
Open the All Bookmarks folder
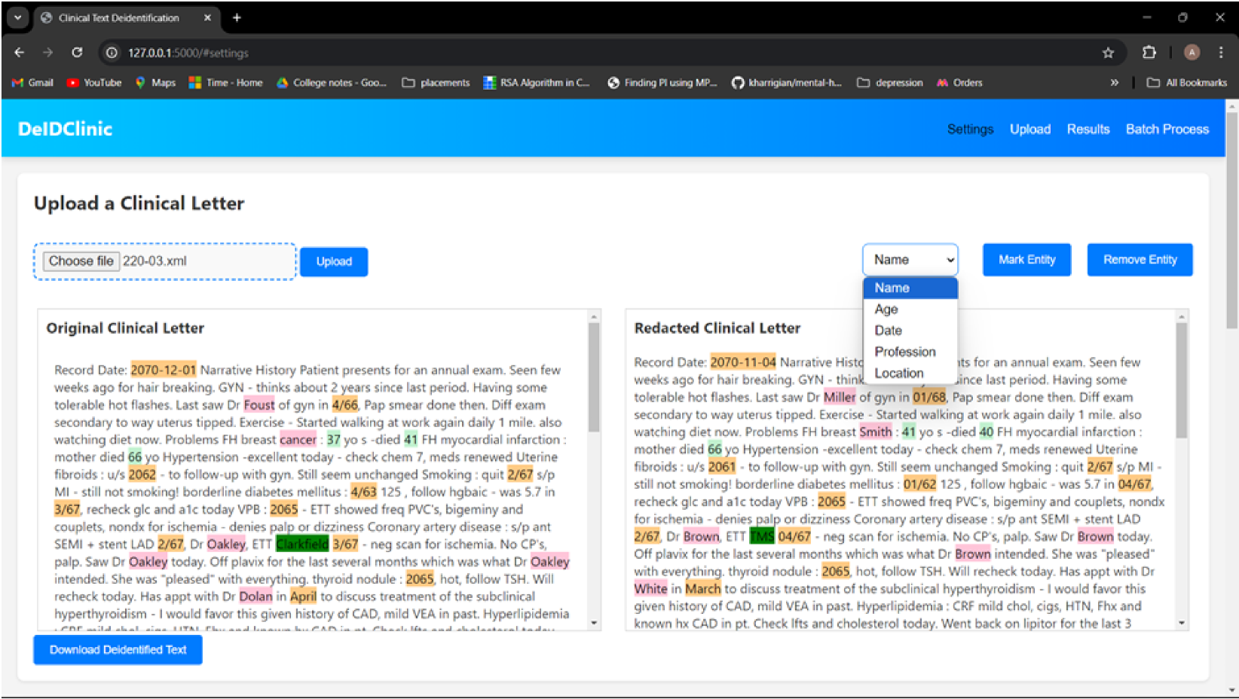(x=1187, y=83)
